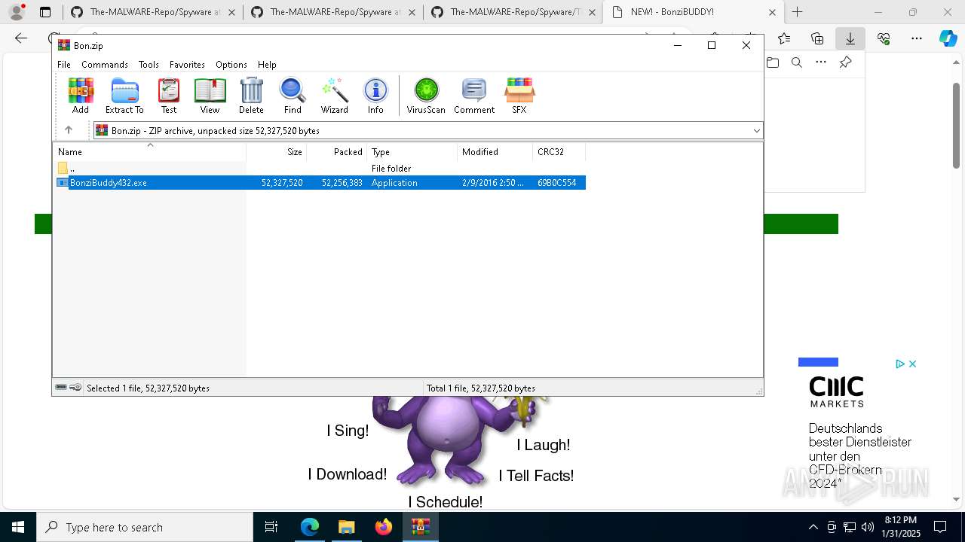The height and width of the screenshot is (542, 965).
Task: Click the taskbar search box
Action: [x=145, y=527]
